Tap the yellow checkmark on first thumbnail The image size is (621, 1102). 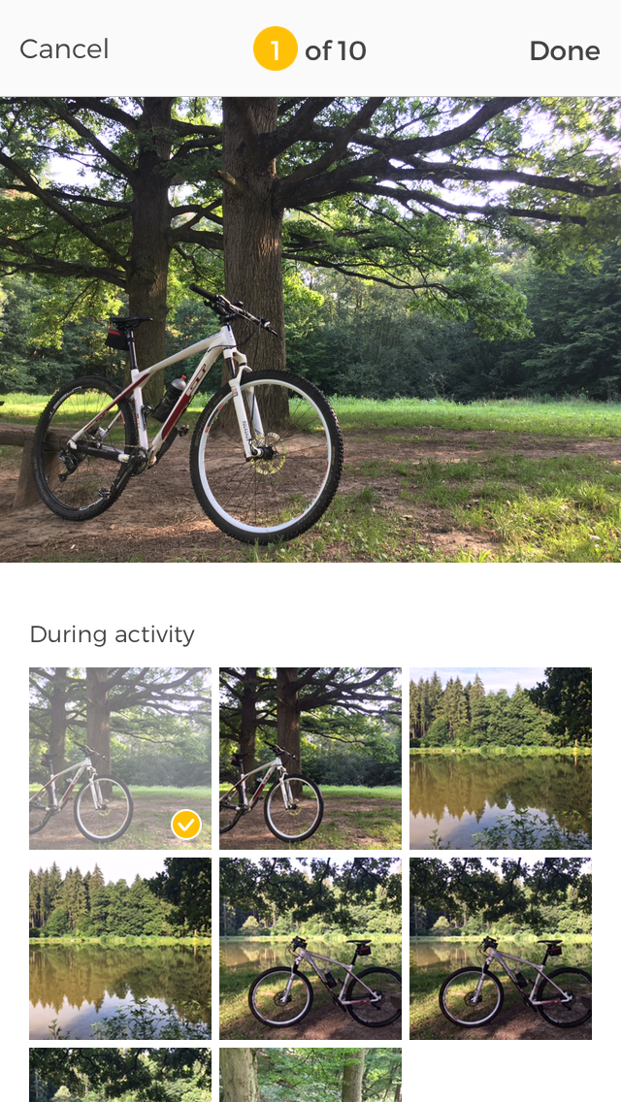click(x=186, y=825)
